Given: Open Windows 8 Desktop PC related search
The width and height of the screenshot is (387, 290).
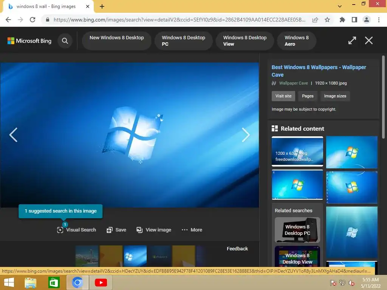Looking at the screenshot, I should click(x=297, y=230).
